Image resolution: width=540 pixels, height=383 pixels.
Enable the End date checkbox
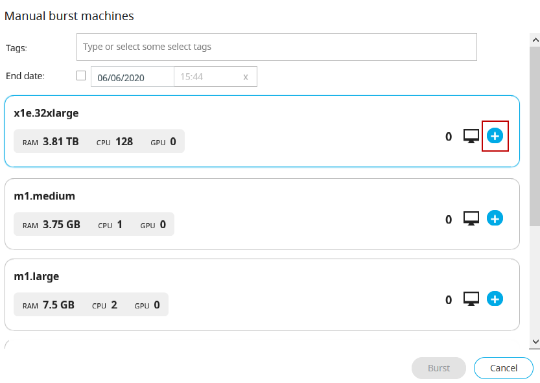pos(81,76)
